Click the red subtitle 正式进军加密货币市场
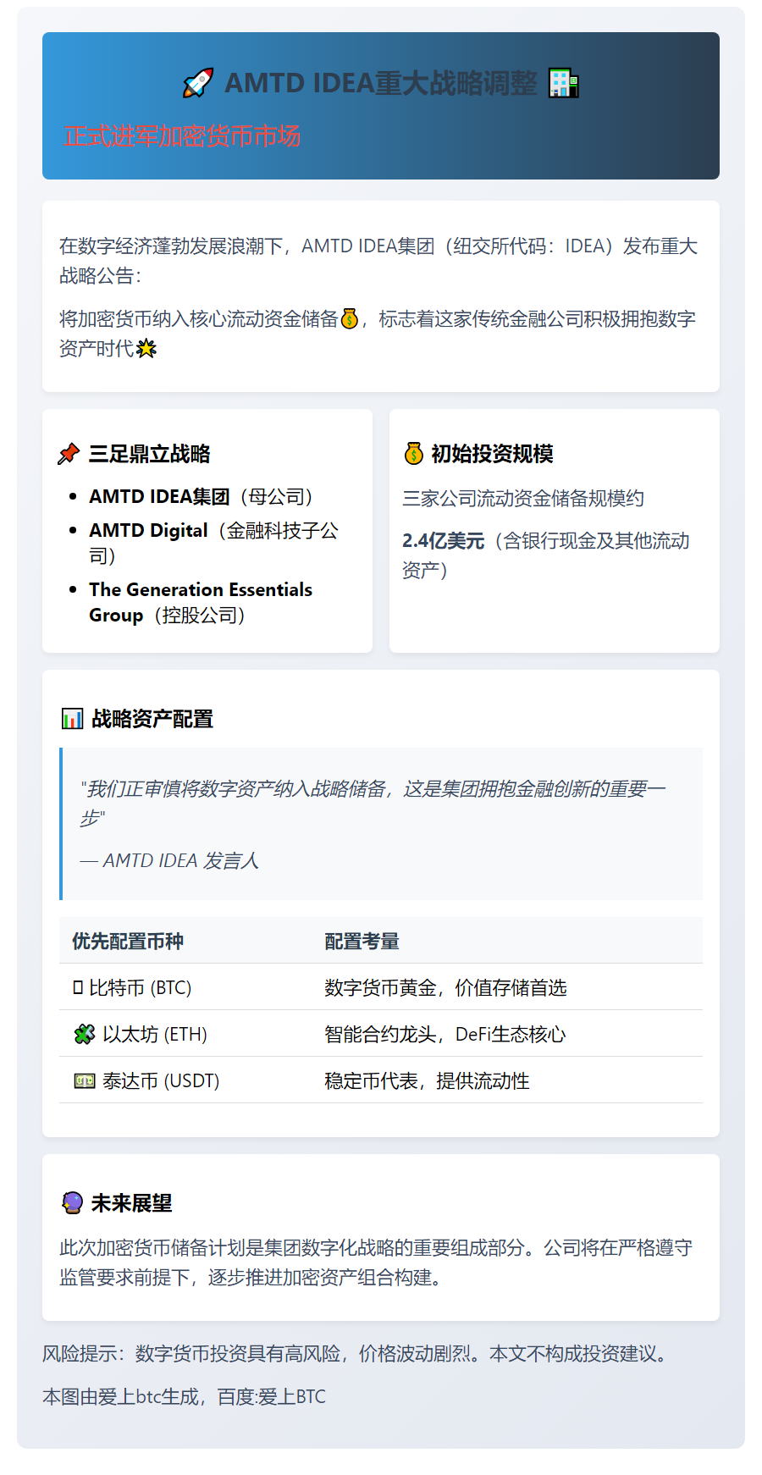Screen dimensions: 762x1475 coord(182,136)
